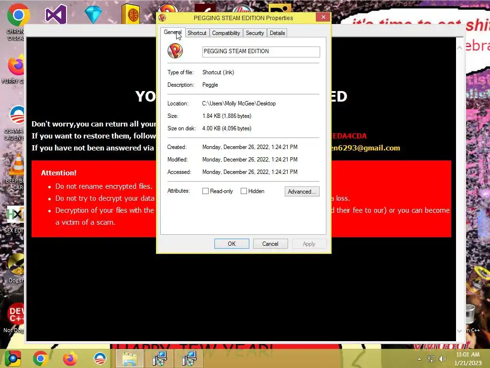Open the Chrome desktop shortcut icon

(x=18, y=15)
